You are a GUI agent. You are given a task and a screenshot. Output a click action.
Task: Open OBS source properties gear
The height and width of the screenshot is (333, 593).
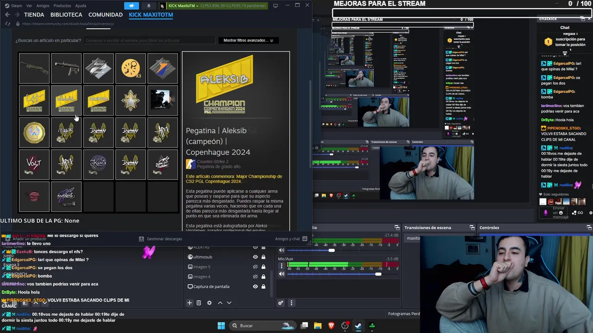209,302
